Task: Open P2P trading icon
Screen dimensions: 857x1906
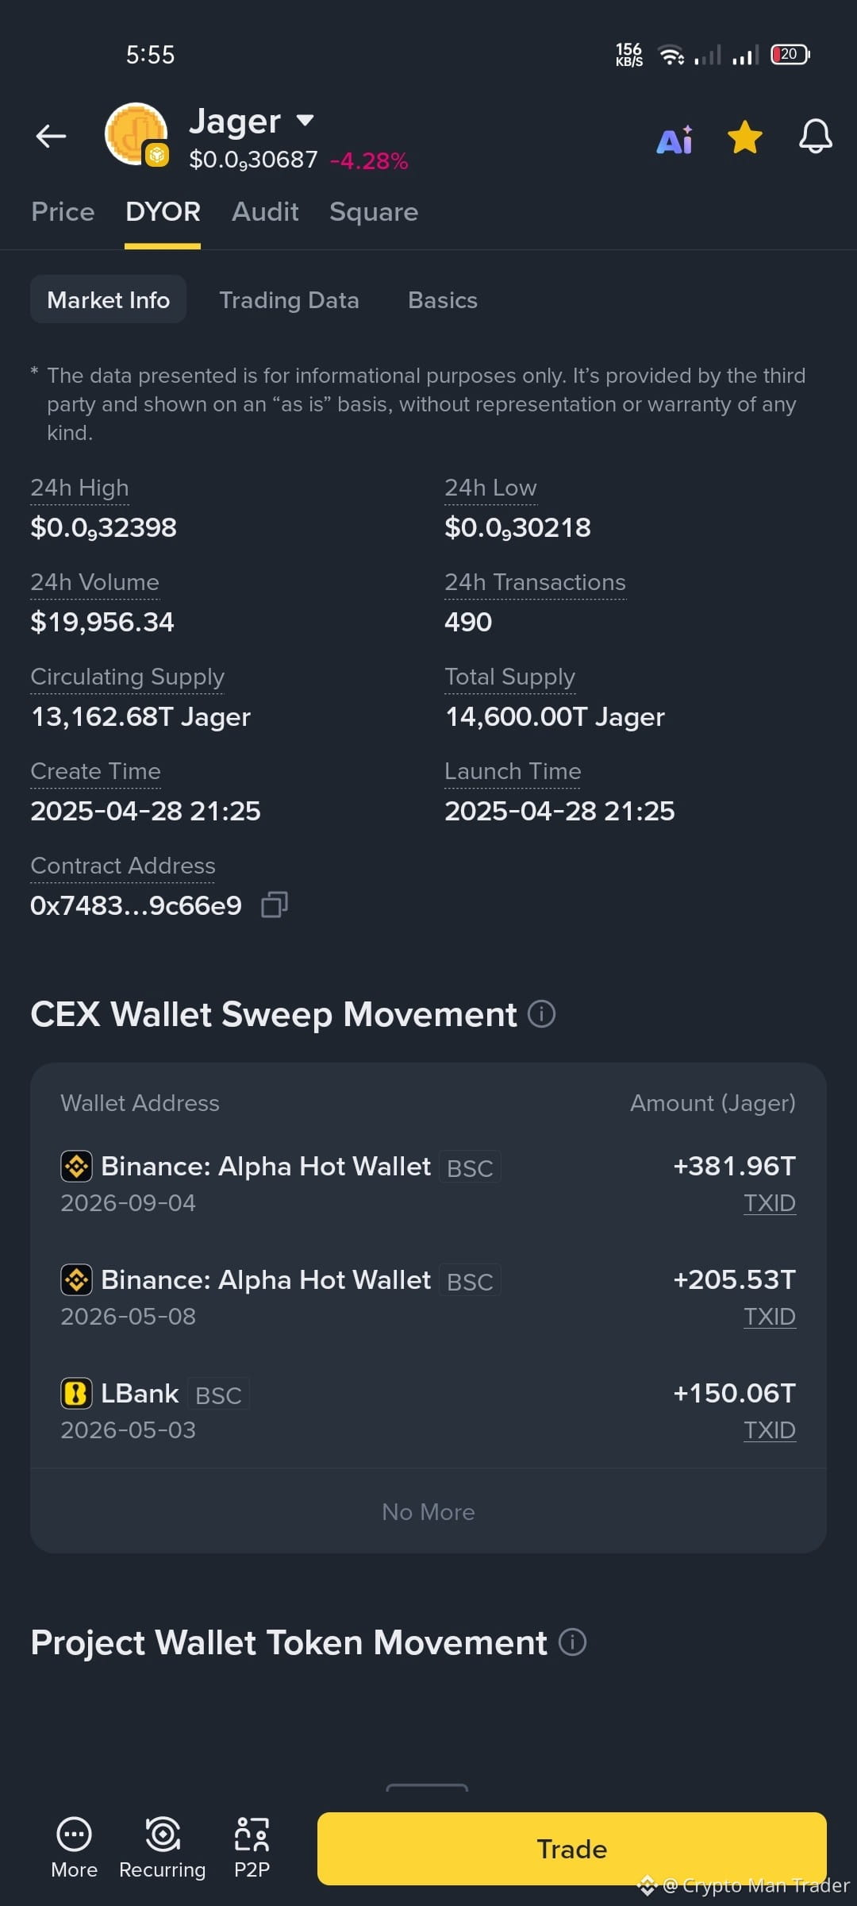Action: click(252, 1835)
